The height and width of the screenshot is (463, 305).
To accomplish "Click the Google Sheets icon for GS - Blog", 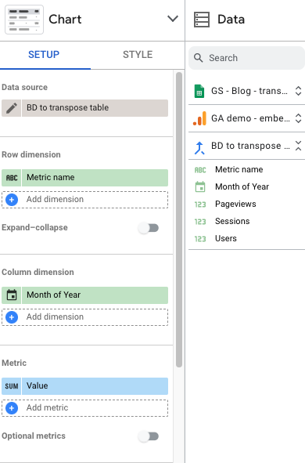I will tap(199, 91).
